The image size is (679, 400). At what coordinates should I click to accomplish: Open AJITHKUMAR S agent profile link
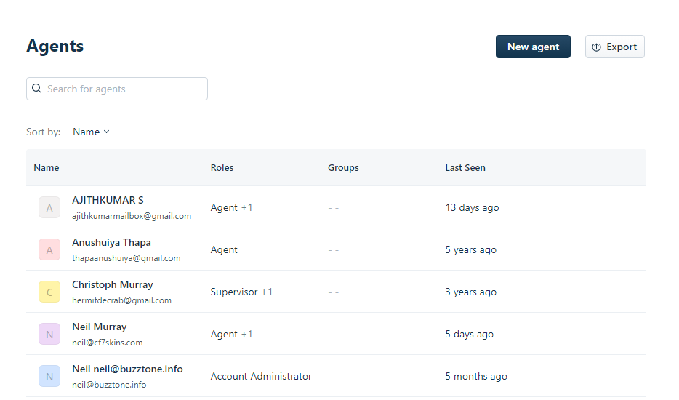pyautogui.click(x=108, y=200)
